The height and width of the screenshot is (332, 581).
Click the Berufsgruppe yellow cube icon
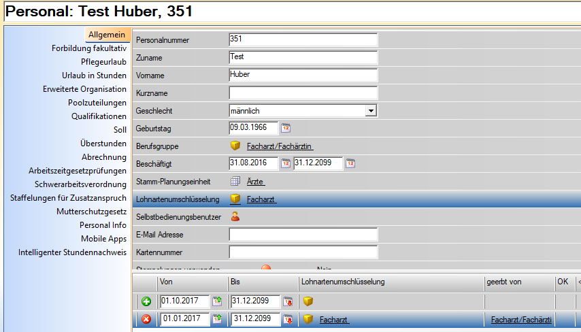(x=235, y=146)
